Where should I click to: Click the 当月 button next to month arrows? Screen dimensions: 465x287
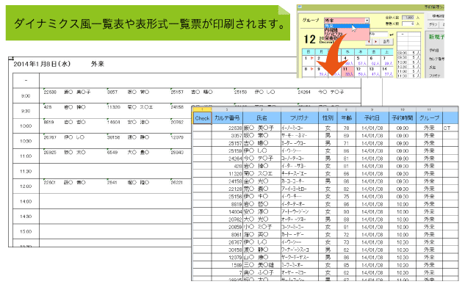coord(386,41)
